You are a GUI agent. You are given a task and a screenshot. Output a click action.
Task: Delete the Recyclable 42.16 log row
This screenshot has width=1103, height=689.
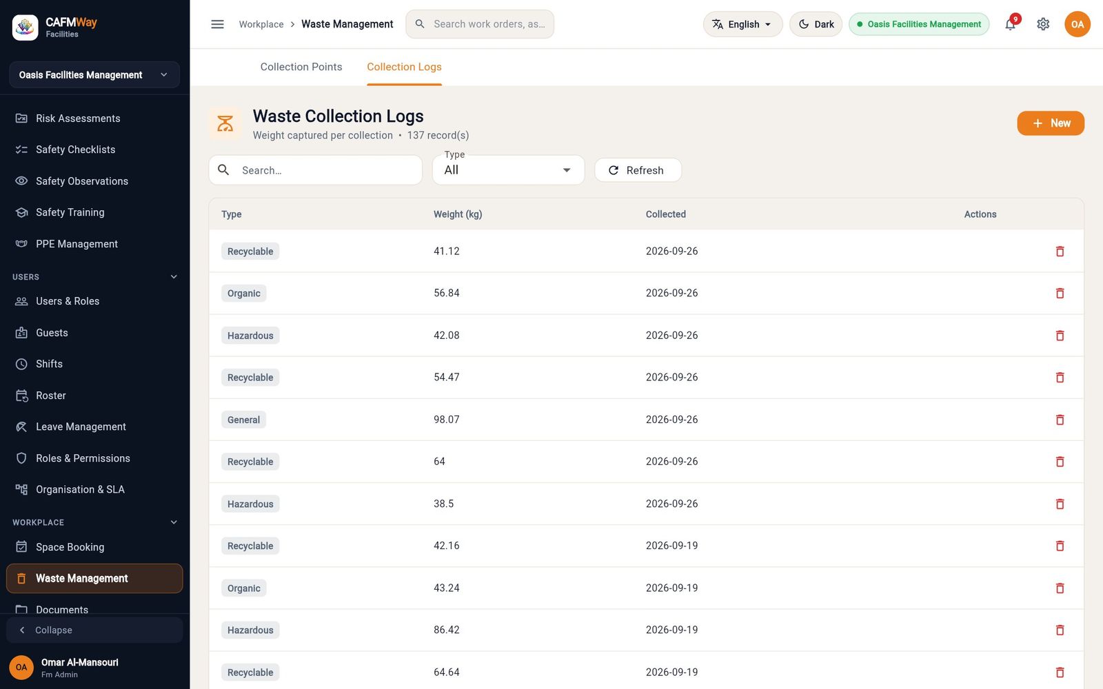pyautogui.click(x=1060, y=546)
